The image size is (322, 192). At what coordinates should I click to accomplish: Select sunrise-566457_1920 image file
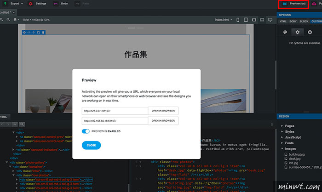tap(303, 167)
